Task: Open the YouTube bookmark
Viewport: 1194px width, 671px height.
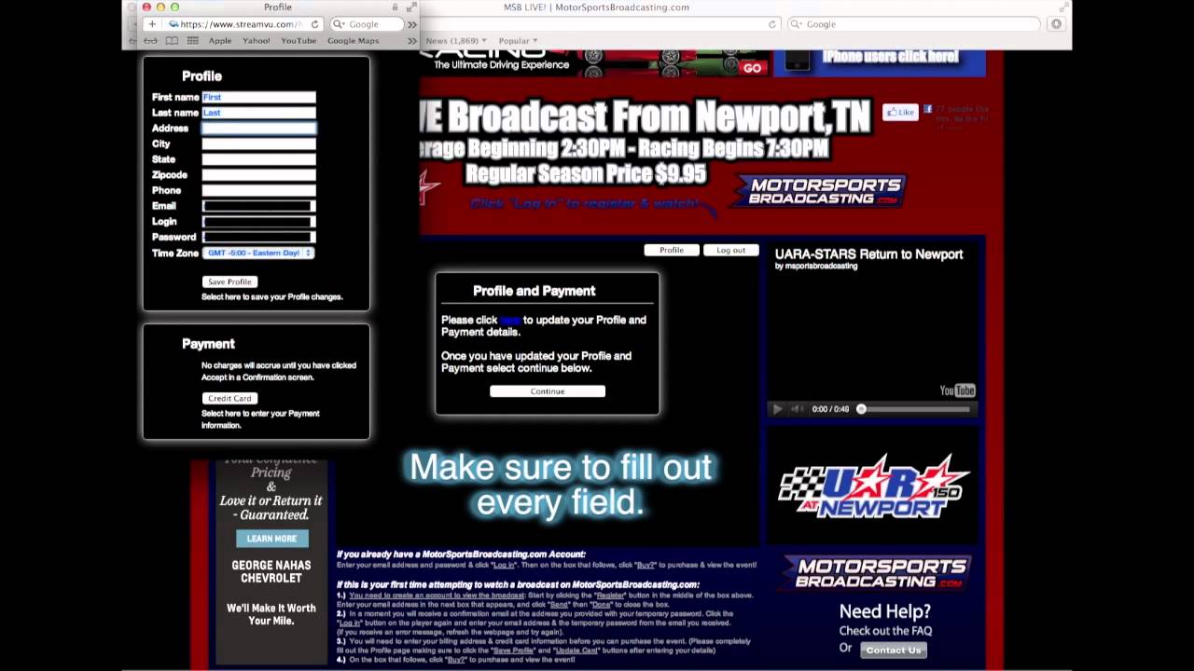Action: 298,41
